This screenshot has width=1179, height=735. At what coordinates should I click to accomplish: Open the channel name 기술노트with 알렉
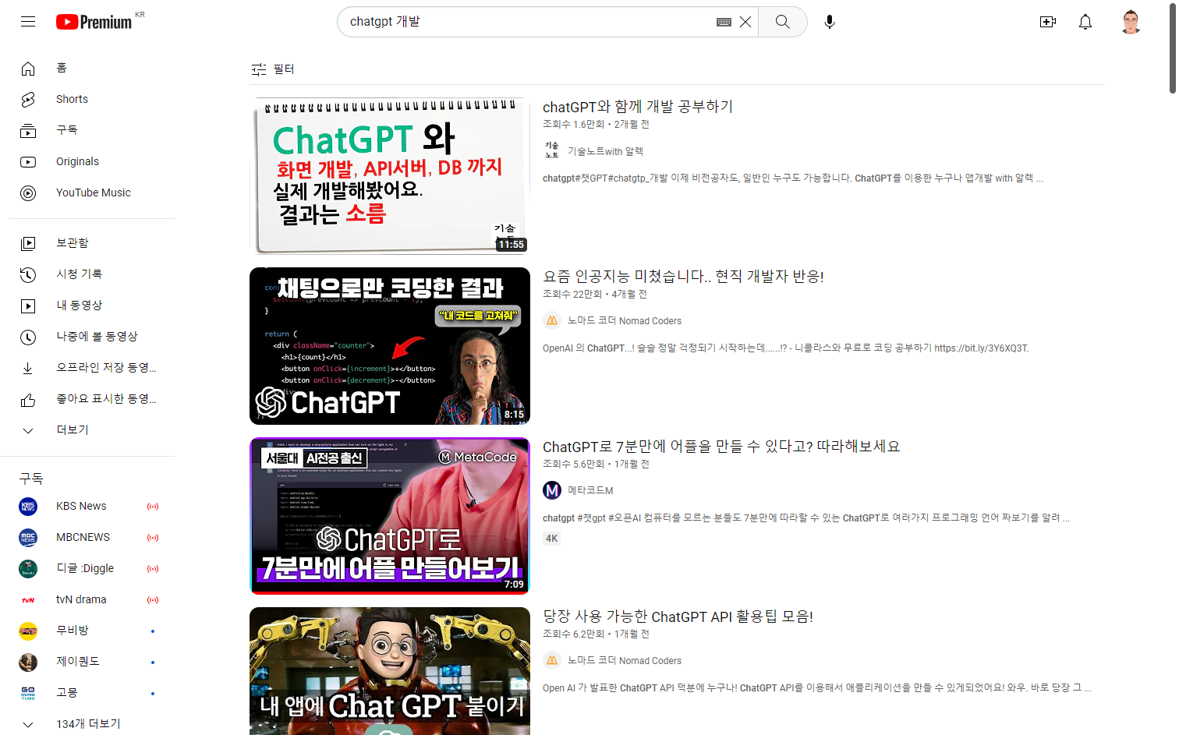605,151
